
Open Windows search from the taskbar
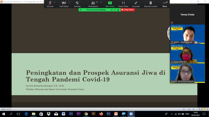[11, 114]
